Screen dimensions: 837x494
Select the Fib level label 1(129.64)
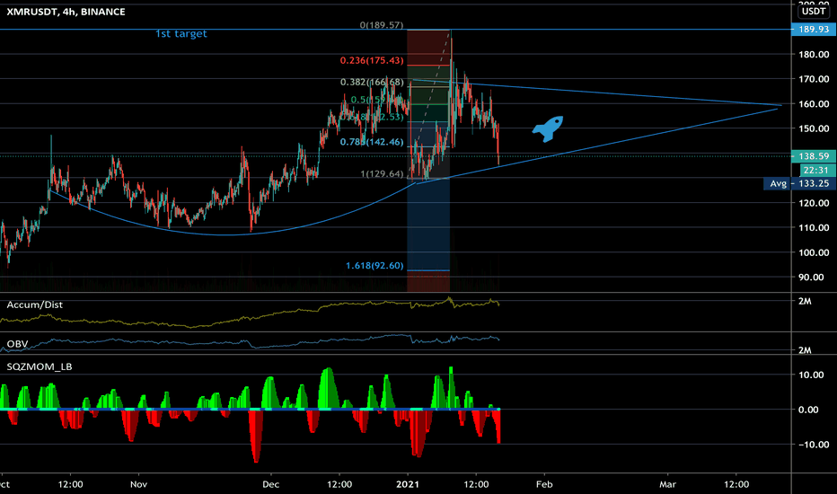(382, 173)
